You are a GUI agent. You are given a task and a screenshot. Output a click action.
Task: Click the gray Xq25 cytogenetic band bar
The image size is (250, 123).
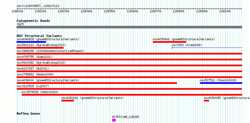tap(129, 27)
